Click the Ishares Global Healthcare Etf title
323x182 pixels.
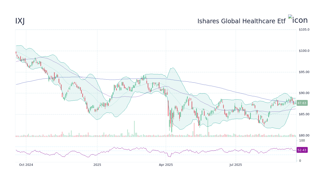click(241, 21)
